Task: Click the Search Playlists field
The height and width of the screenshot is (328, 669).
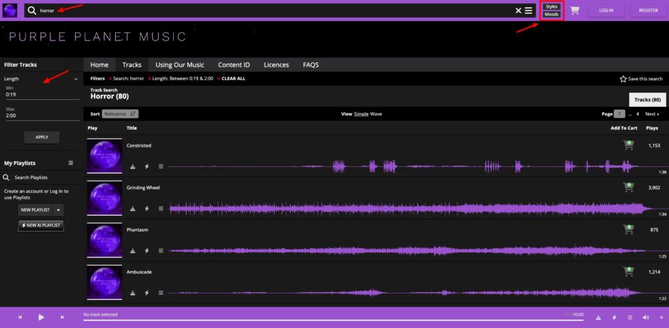Action: click(42, 177)
